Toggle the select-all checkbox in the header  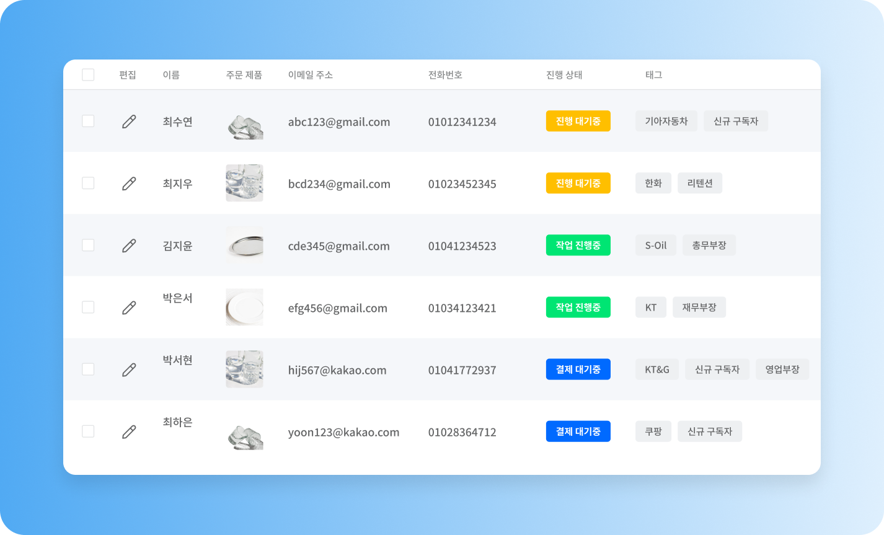click(88, 74)
